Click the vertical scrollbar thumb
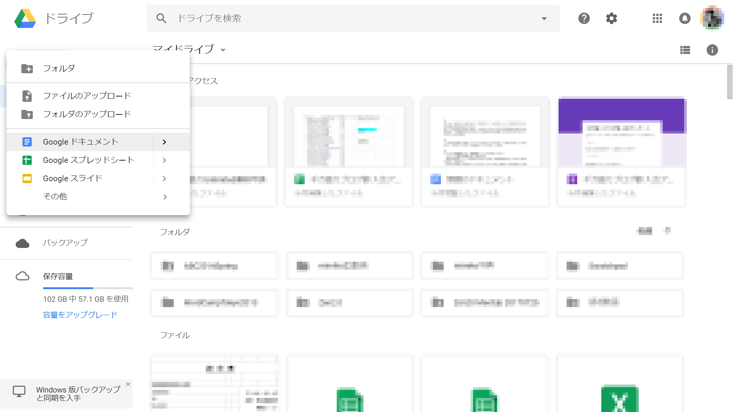 (x=730, y=82)
